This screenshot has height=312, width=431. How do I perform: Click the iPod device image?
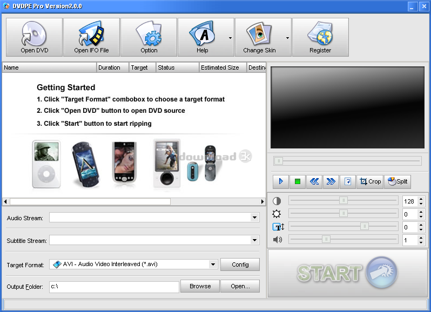click(46, 164)
